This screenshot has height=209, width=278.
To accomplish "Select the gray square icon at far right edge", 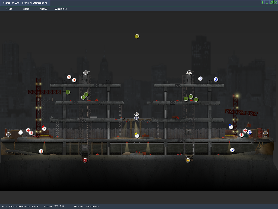I will click(x=266, y=133).
